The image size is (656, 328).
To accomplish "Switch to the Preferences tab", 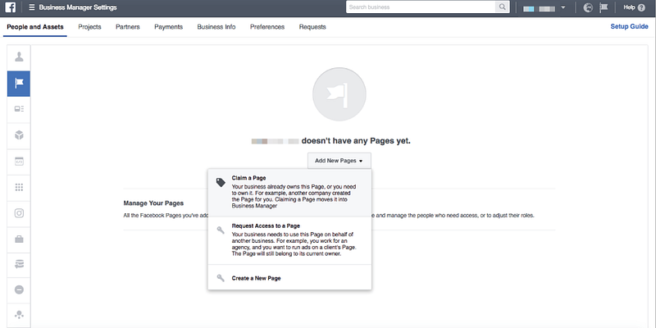I will [267, 27].
